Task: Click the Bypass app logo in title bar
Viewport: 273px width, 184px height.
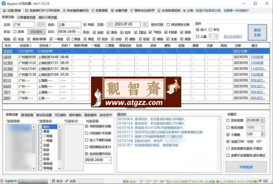Action: (3, 3)
